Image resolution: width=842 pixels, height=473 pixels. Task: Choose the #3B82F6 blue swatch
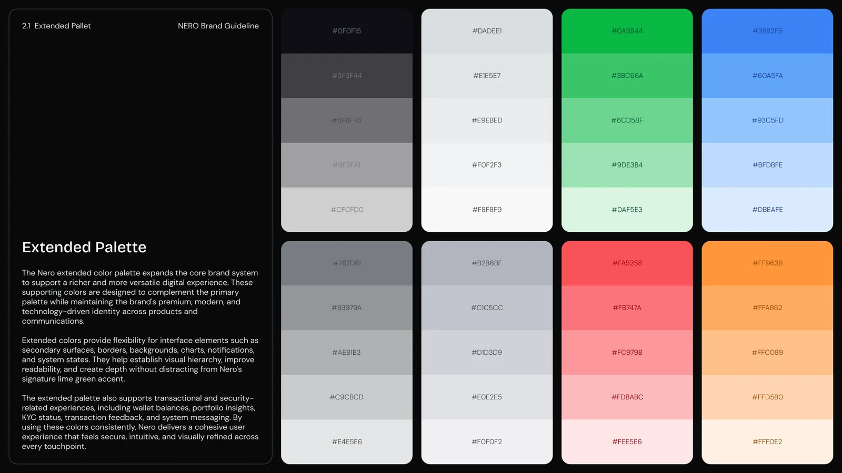click(x=767, y=31)
